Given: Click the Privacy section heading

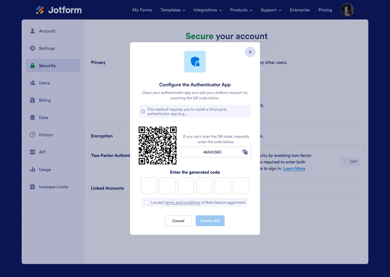Looking at the screenshot, I should point(98,62).
